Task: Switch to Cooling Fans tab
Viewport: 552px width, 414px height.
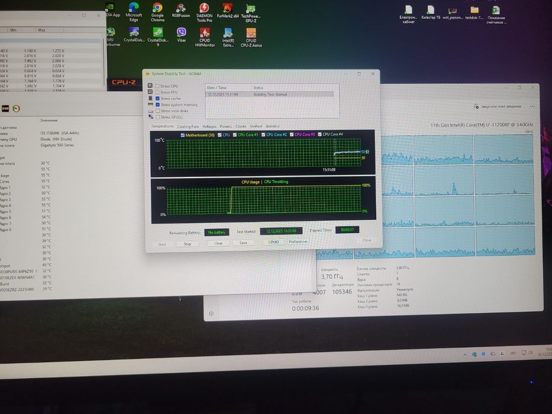Action: (188, 127)
